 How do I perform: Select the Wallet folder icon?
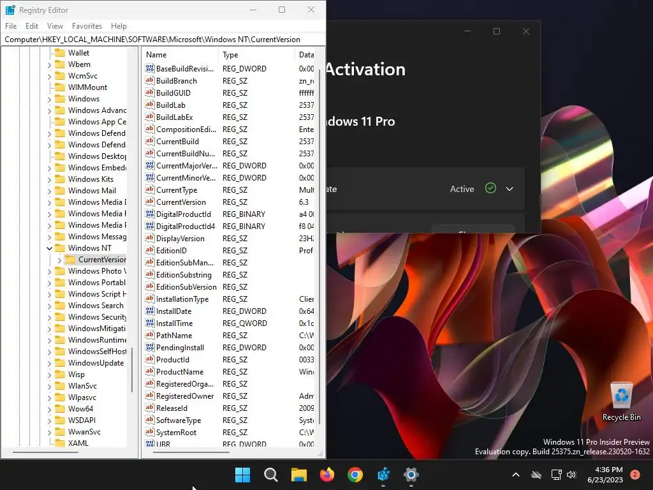tap(61, 52)
